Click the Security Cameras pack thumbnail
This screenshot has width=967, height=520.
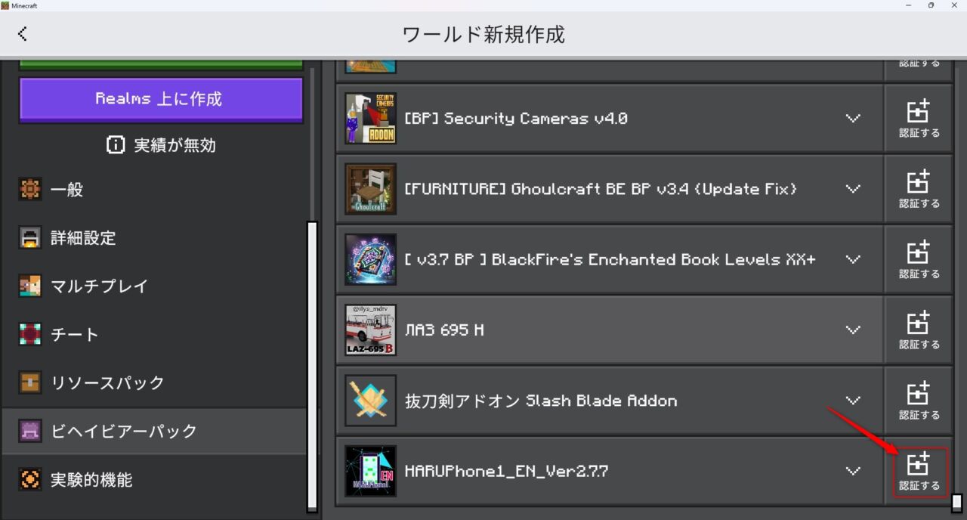tap(370, 119)
